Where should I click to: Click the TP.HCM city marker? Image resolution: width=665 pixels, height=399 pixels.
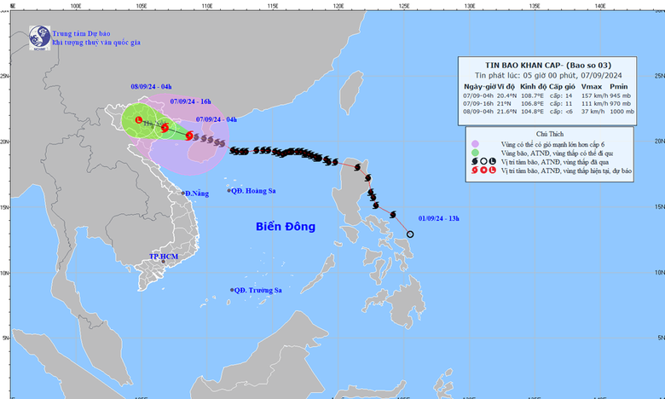tap(164, 262)
